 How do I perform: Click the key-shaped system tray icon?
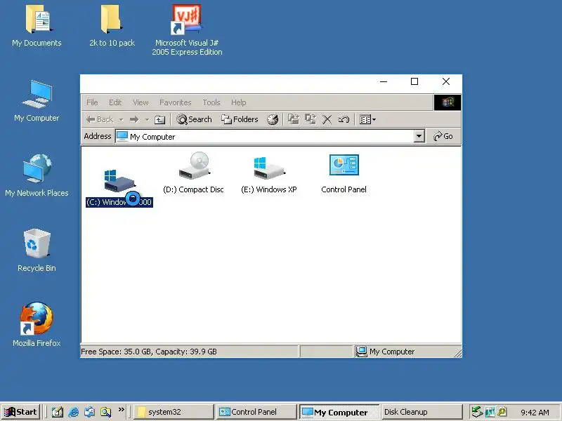click(502, 412)
